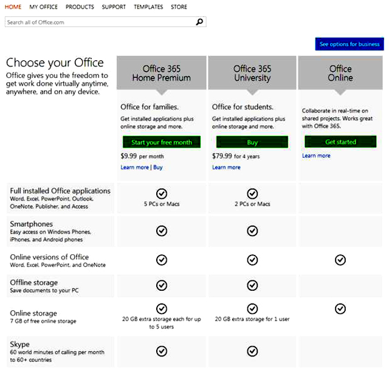The image size is (389, 368).
Task: Click Home Premium checkmark in Skype row
Action: 162,351
